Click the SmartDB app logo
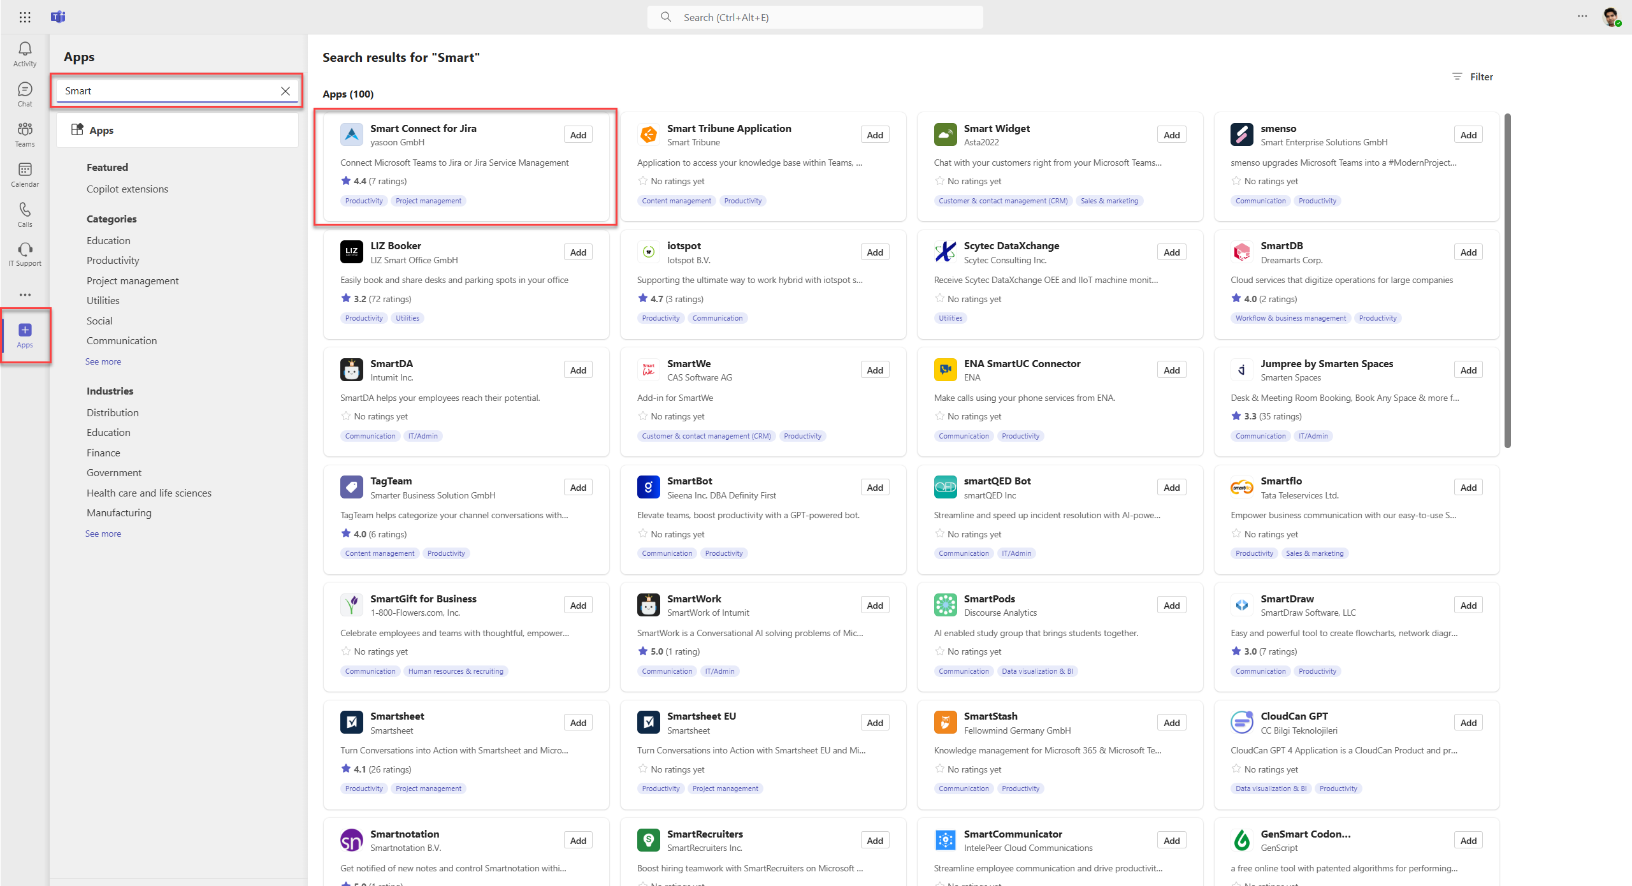Screen dimensions: 1632x886 1242,252
